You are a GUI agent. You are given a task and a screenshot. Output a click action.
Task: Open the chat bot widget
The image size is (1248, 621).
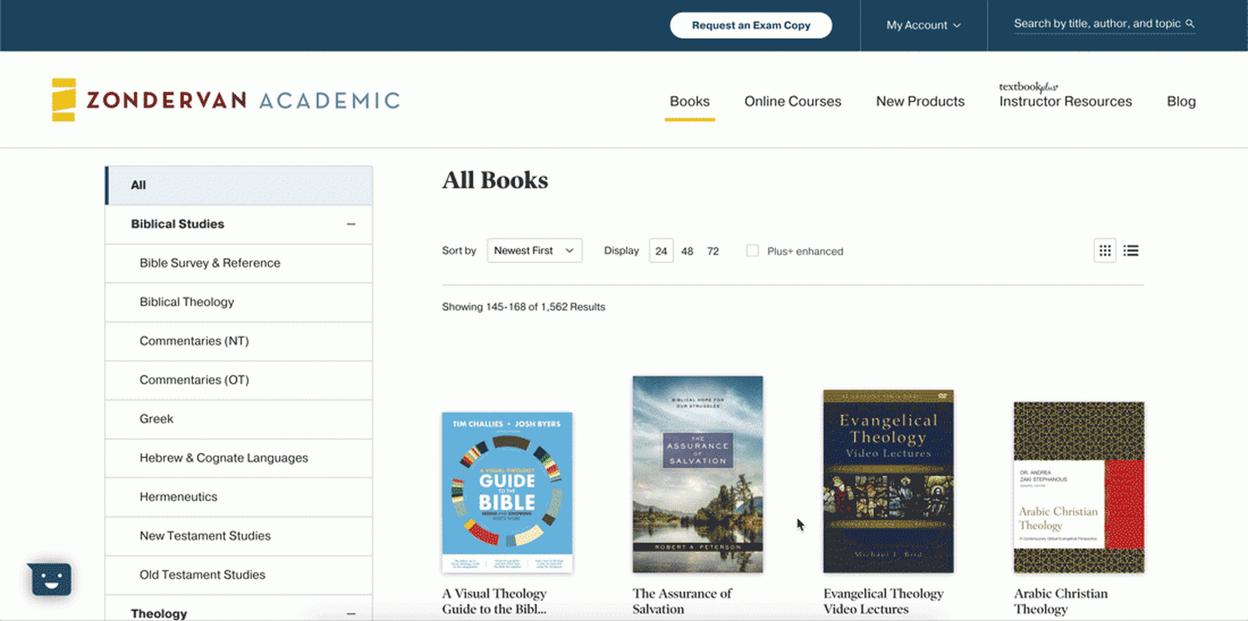pyautogui.click(x=51, y=579)
